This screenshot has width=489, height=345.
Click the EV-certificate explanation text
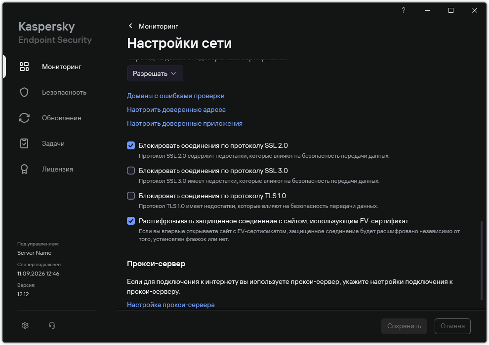click(x=299, y=235)
